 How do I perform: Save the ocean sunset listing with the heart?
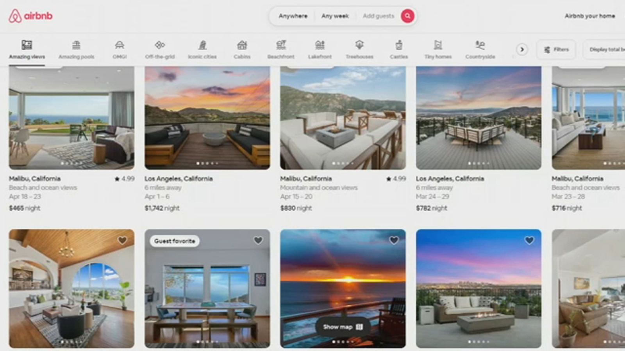click(394, 240)
